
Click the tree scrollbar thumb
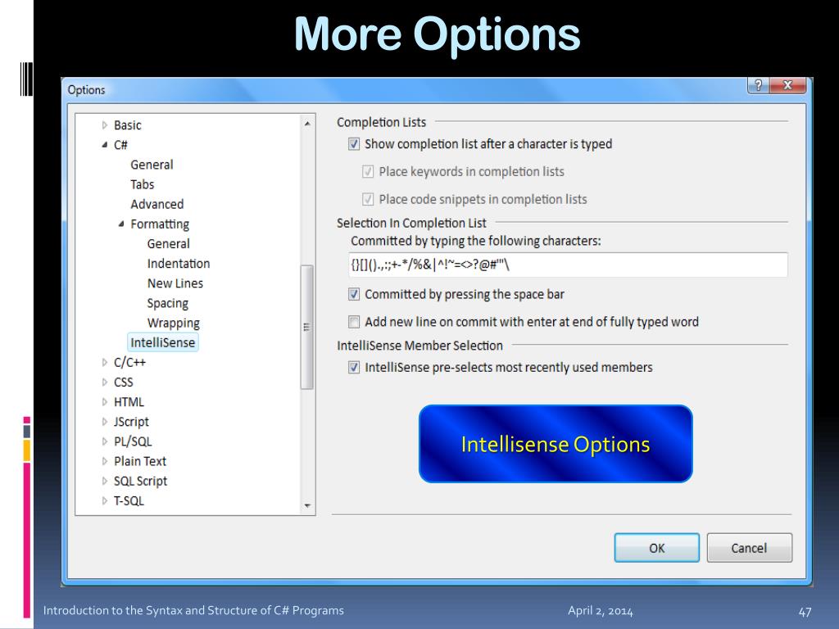[307, 328]
